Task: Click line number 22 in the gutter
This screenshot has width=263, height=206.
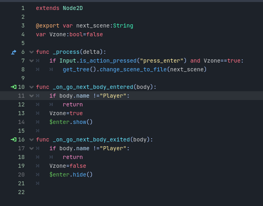Action: coord(21,192)
